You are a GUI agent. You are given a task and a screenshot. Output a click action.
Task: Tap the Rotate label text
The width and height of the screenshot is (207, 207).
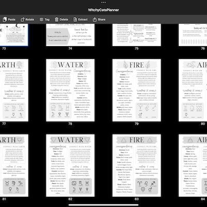point(29,20)
